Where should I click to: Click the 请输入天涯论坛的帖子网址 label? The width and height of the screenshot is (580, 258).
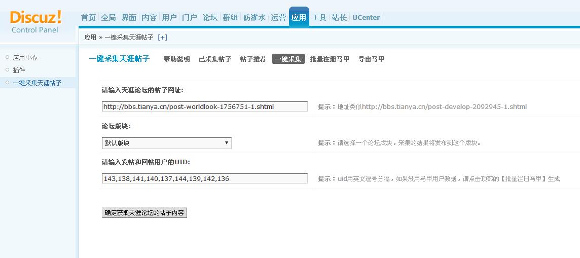click(143, 90)
